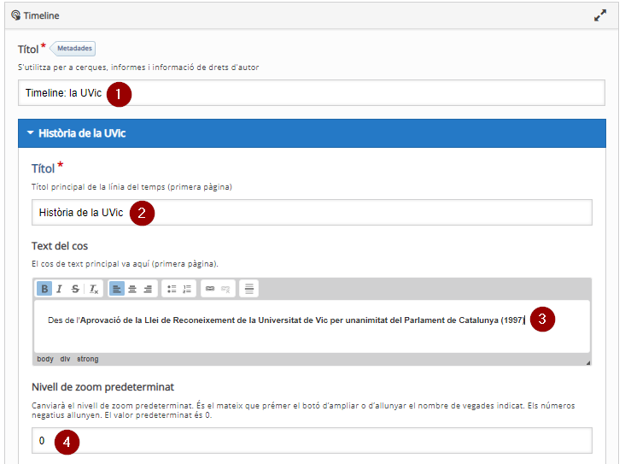Click the Història de la UVic title input

coord(312,213)
